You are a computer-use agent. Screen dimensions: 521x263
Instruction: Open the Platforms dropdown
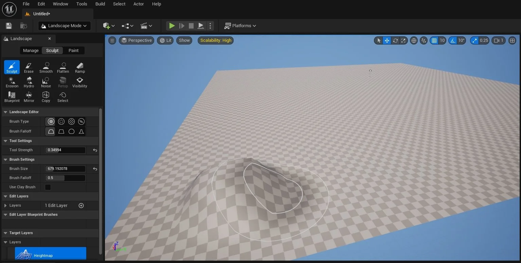coord(240,26)
